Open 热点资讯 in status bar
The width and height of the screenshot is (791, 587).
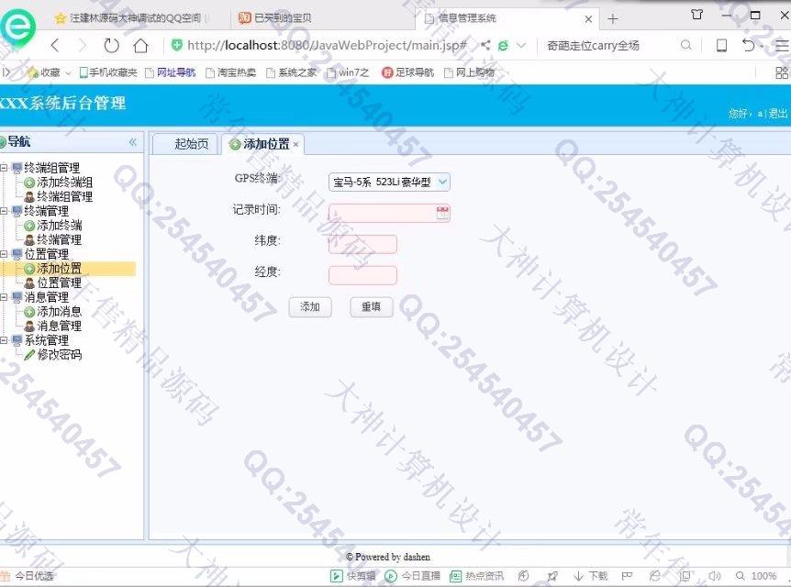tap(477, 575)
